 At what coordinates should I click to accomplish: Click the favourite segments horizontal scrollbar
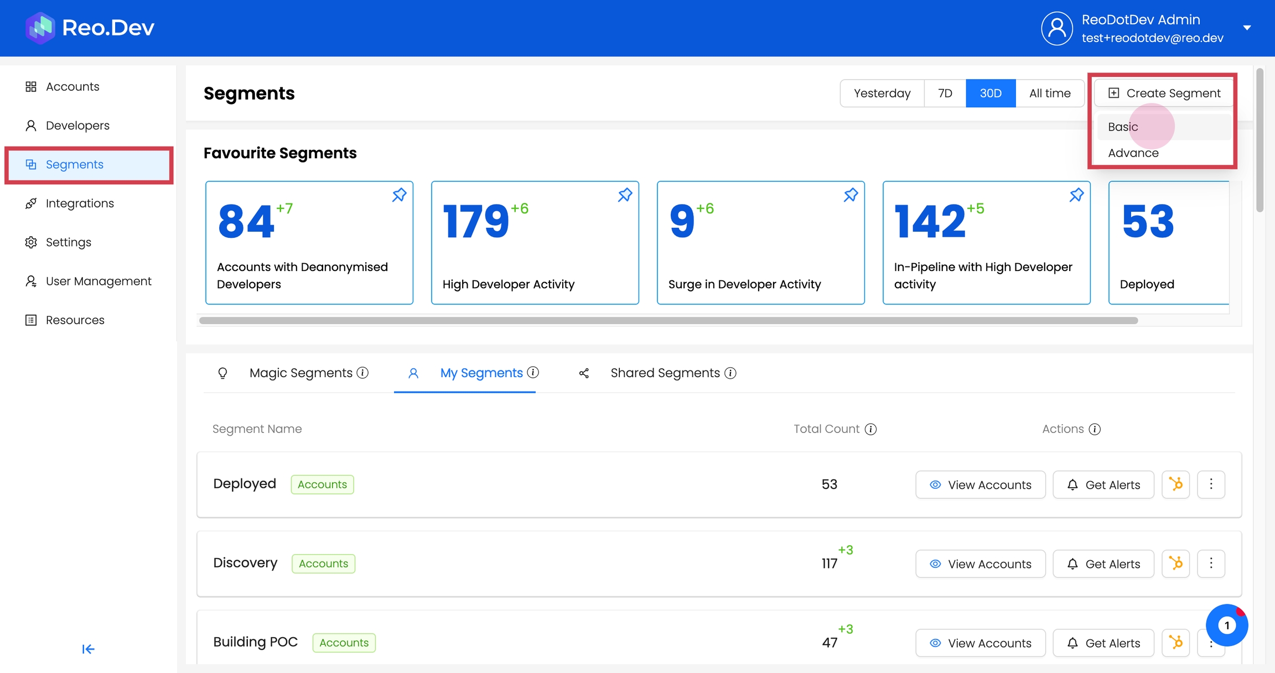pos(668,321)
